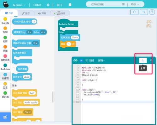Click the 'delay(1*1000);' code line
157x125 pixels.
pos(92,95)
